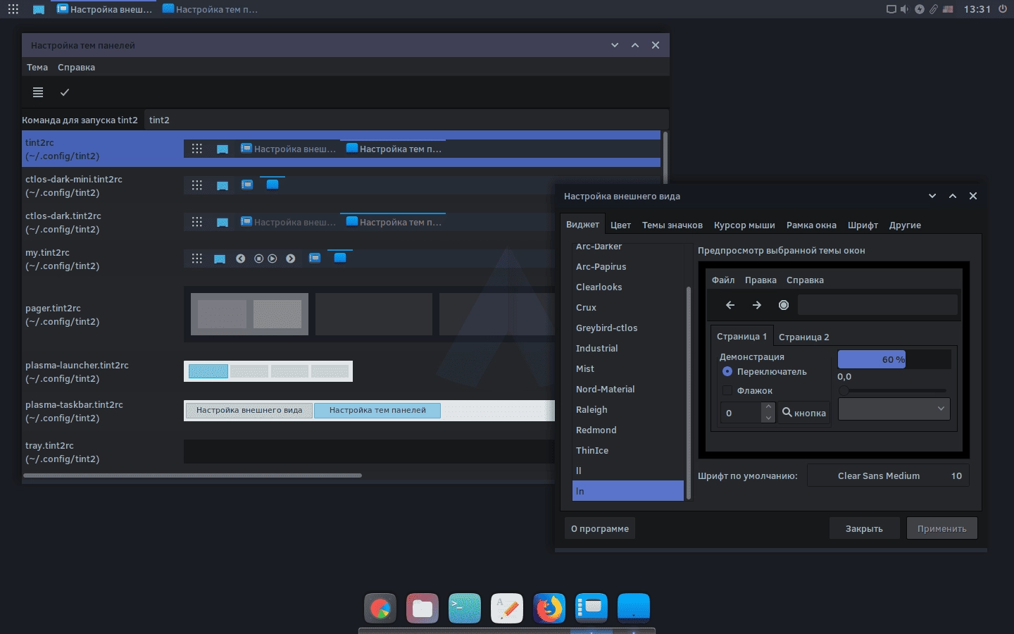Select the Redmond widget theme

click(628, 430)
